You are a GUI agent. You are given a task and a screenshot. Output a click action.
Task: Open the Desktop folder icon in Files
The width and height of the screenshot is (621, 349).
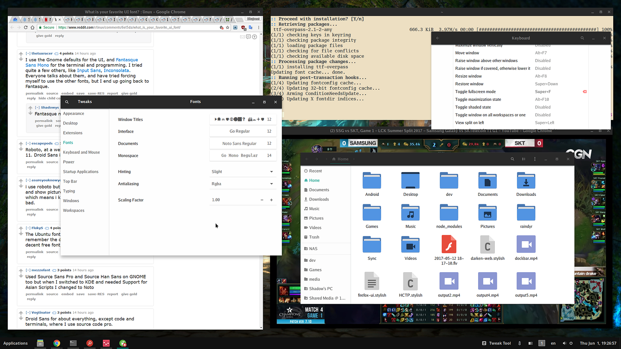[x=411, y=181]
